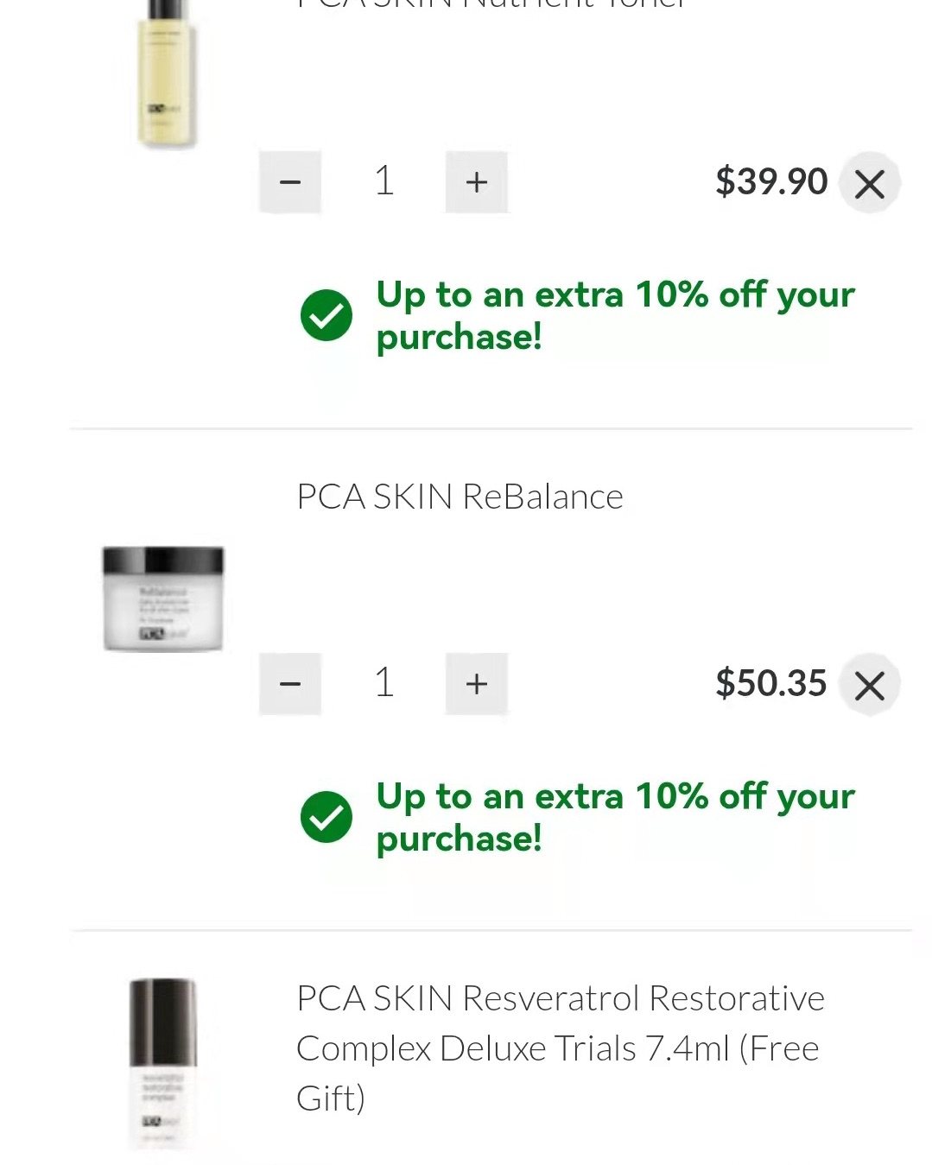Increase quantity of PCA SKIN Nutrient Toner
The width and height of the screenshot is (932, 1165).
pos(476,182)
